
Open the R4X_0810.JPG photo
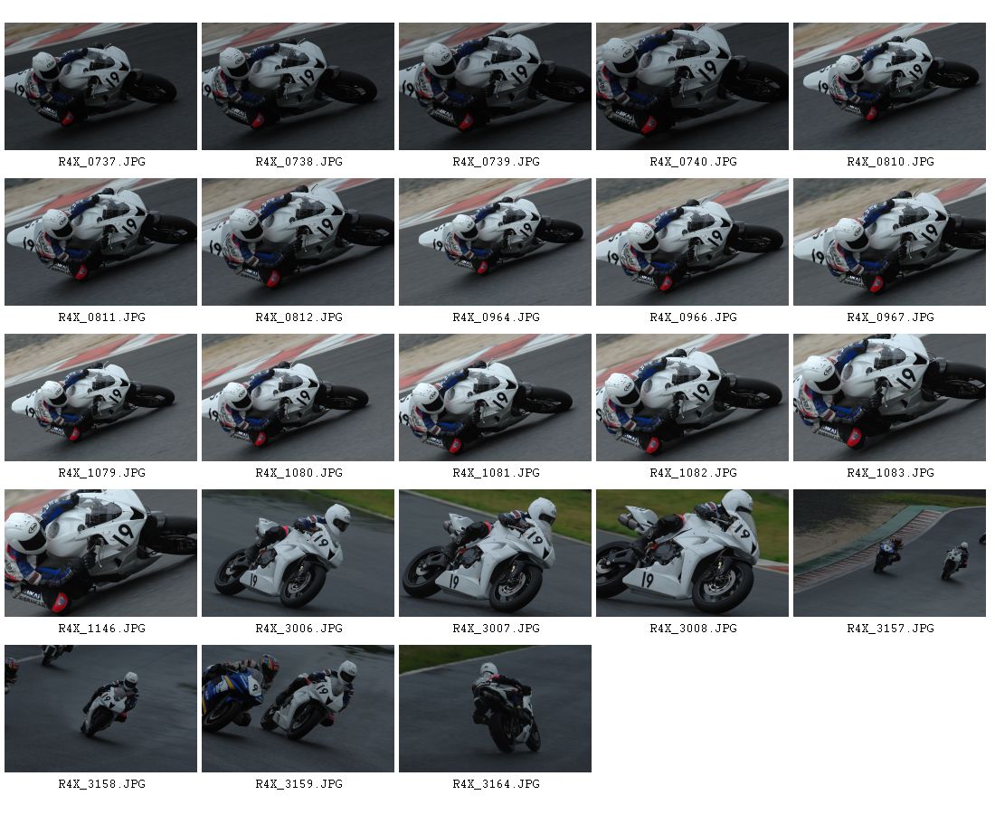tap(890, 86)
